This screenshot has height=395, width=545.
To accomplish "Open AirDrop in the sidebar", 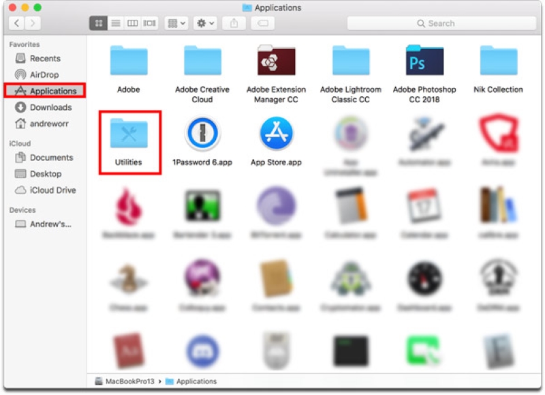I will [44, 75].
